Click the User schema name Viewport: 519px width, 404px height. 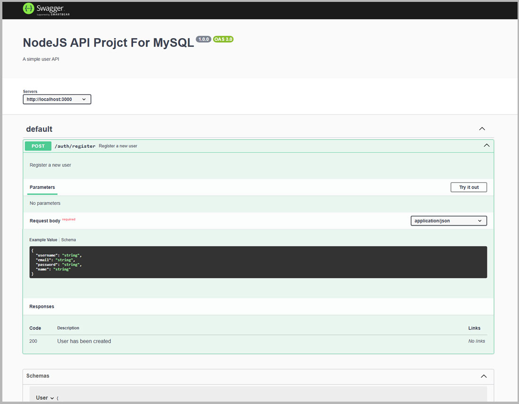click(42, 398)
